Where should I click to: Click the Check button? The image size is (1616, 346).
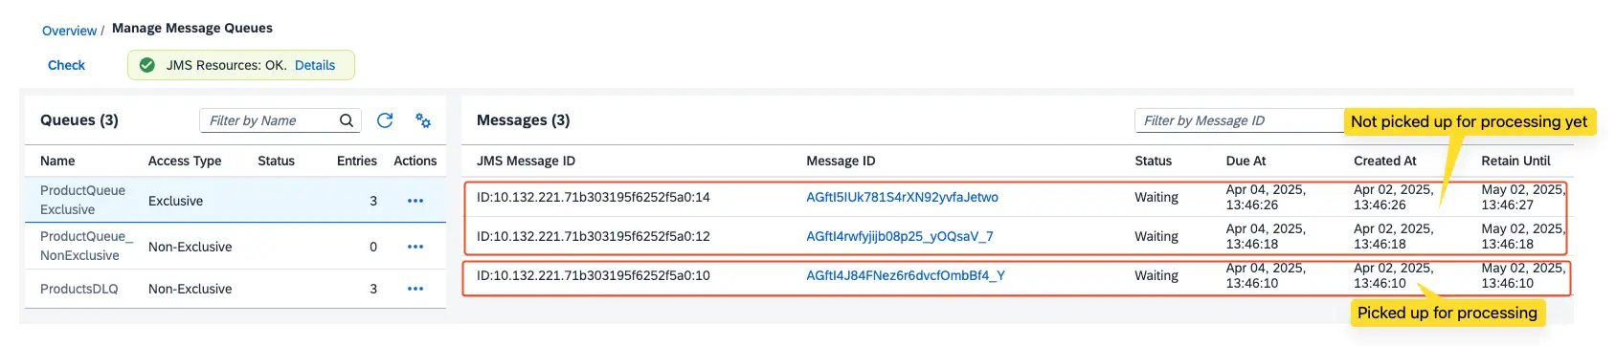66,65
